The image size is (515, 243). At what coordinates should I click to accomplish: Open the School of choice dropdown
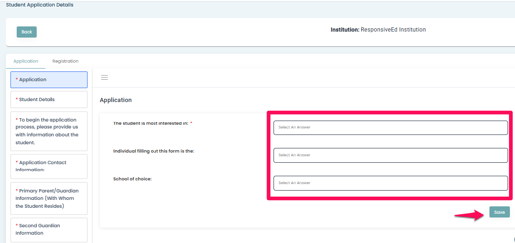(390, 183)
